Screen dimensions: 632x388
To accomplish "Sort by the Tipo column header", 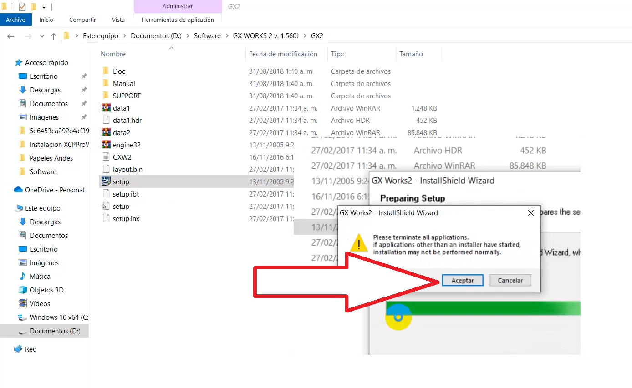I will click(x=338, y=54).
